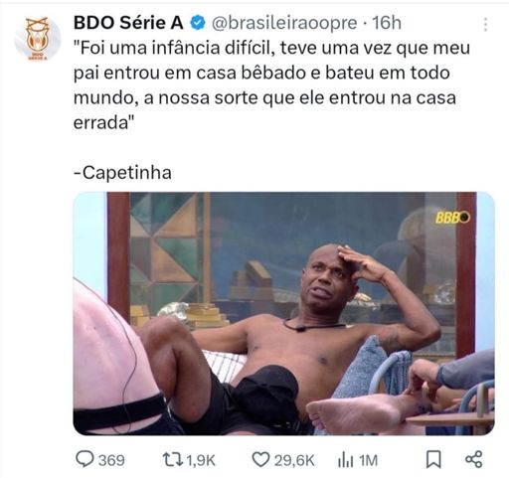Click the tweet text about infância difícil
The height and width of the screenshot is (478, 509).
(271, 85)
